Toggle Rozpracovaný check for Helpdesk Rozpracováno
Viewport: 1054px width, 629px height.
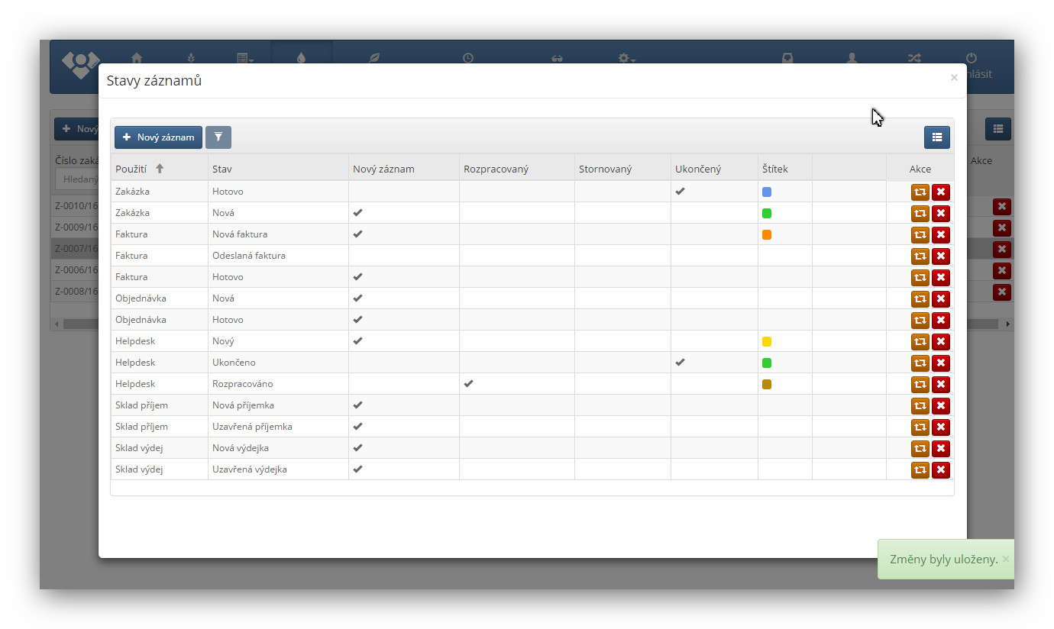pyautogui.click(x=468, y=384)
